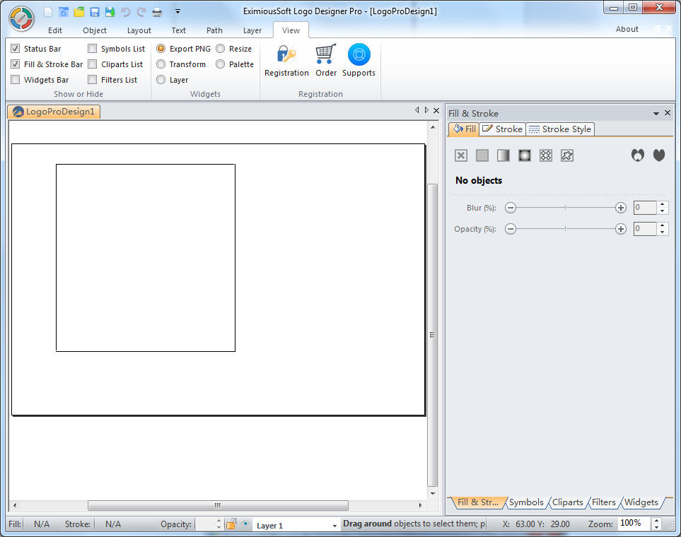681x537 pixels.
Task: Click the Zoom value stepper arrows
Action: pos(657,524)
